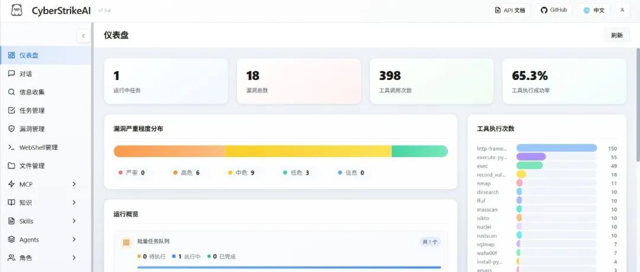
Task: Click the GitHub octocat icon
Action: coord(543,10)
